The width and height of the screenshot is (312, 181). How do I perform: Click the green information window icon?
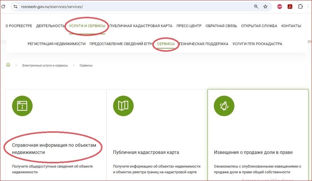[22, 106]
